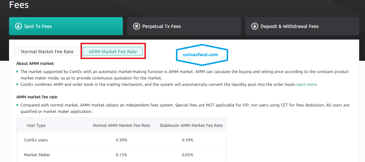Select the CoinEx users table row

tap(121, 140)
